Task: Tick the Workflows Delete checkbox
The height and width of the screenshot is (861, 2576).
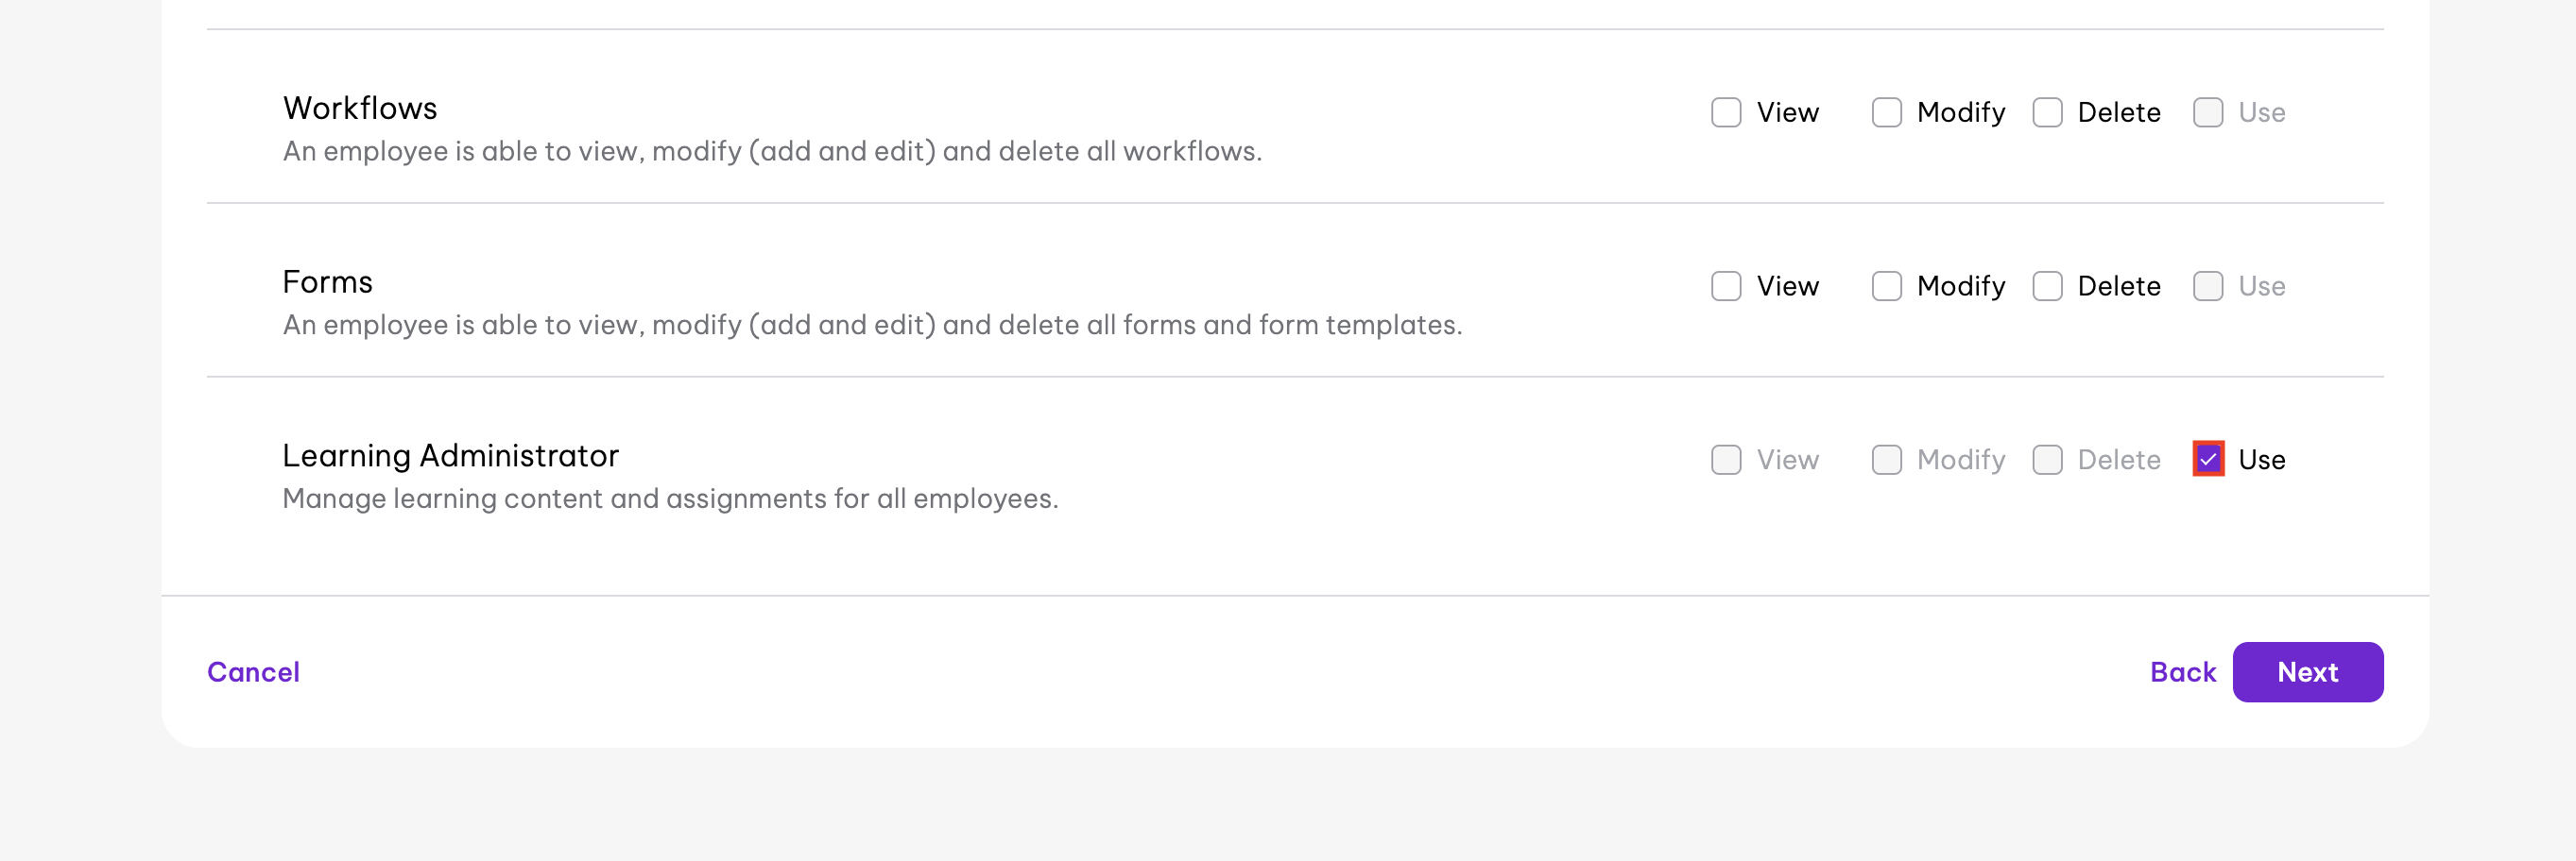Action: click(x=2047, y=111)
